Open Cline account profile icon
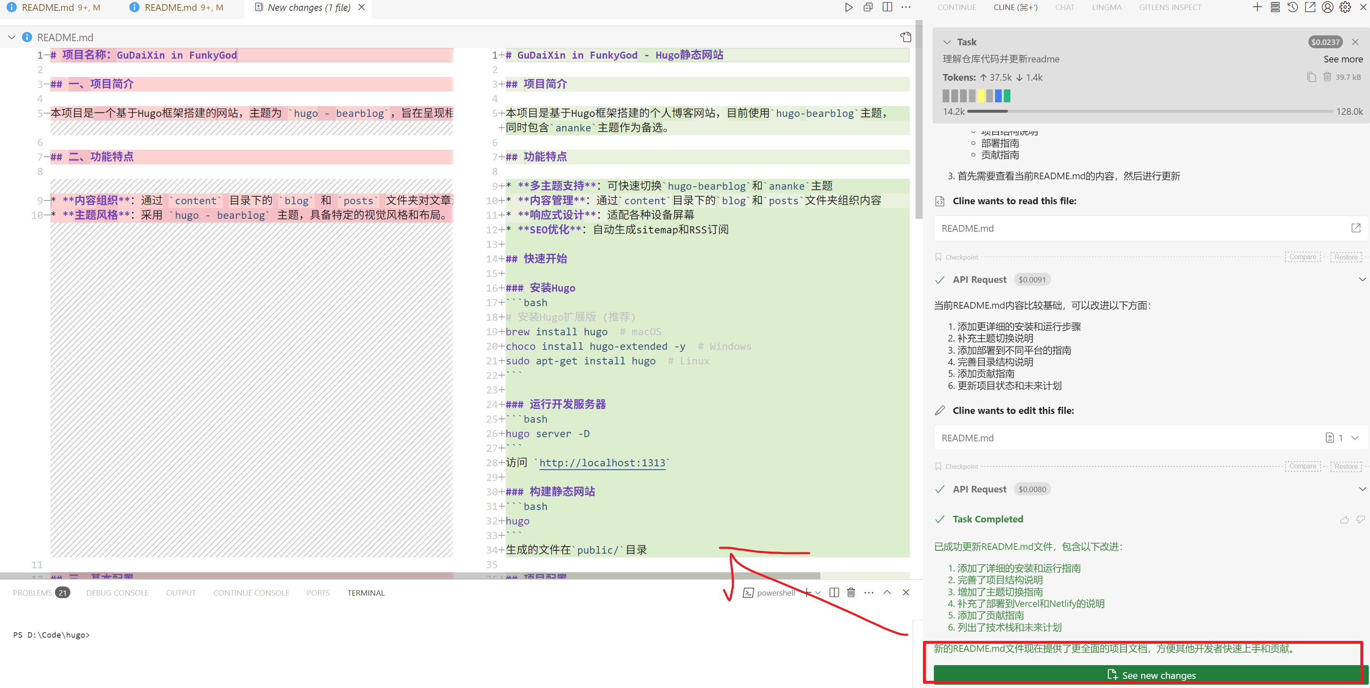 tap(1328, 7)
